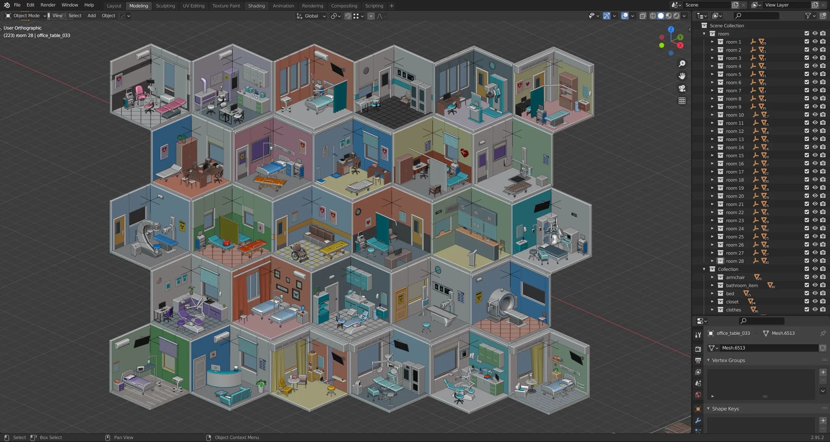Image resolution: width=830 pixels, height=442 pixels.
Task: Collapse the room parent collection
Action: (704, 34)
